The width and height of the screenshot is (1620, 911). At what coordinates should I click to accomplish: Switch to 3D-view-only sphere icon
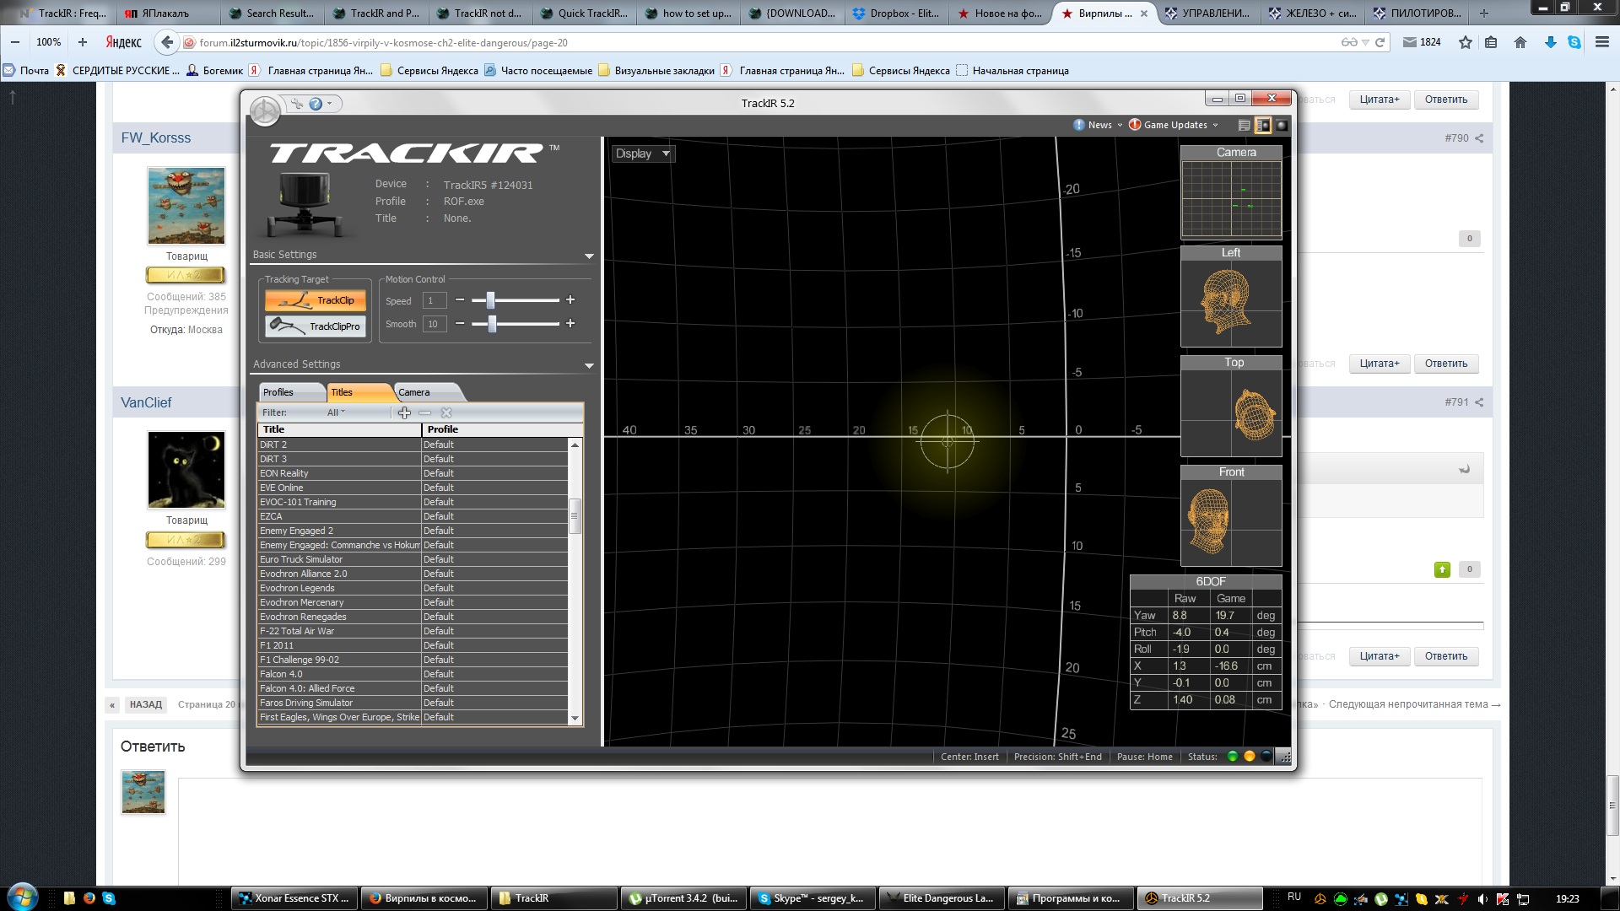pos(1281,125)
